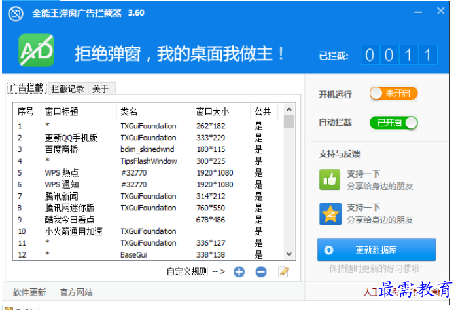The height and width of the screenshot is (310, 458).
Task: Select the 腾讯新闻 row
Action: pos(148,196)
